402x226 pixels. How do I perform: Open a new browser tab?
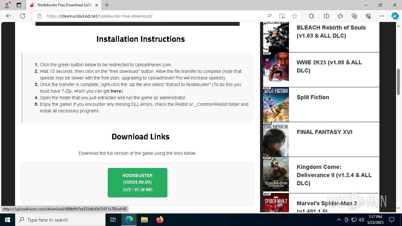tap(107, 5)
